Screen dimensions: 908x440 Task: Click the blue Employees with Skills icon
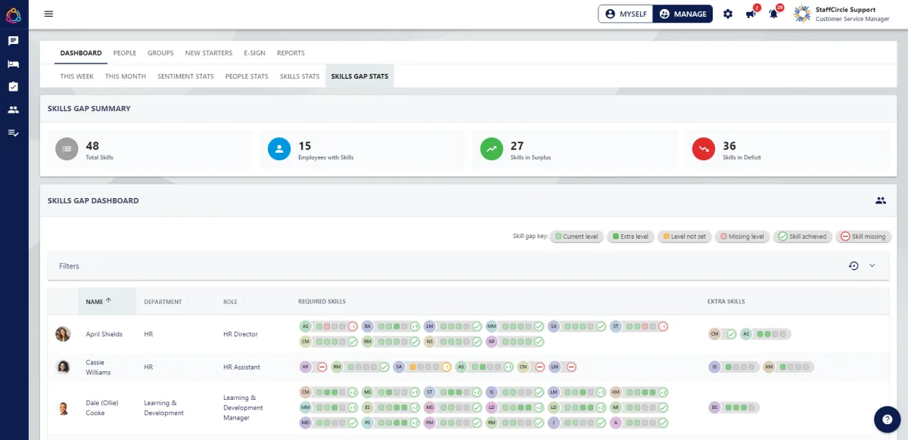tap(279, 150)
